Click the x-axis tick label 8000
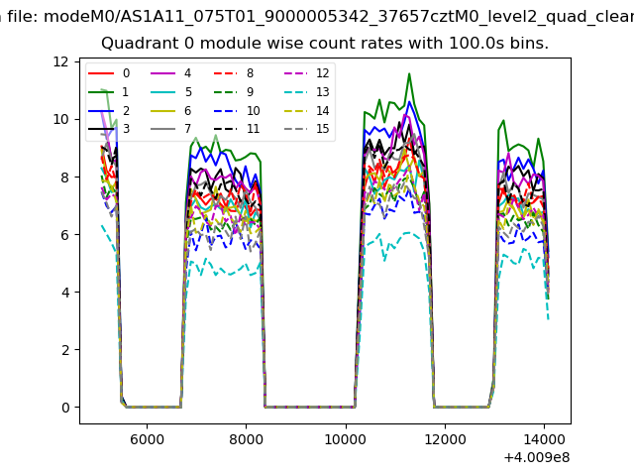The image size is (634, 476). coord(246,439)
